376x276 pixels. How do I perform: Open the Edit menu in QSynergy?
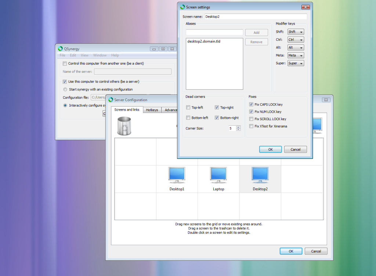tap(73, 55)
